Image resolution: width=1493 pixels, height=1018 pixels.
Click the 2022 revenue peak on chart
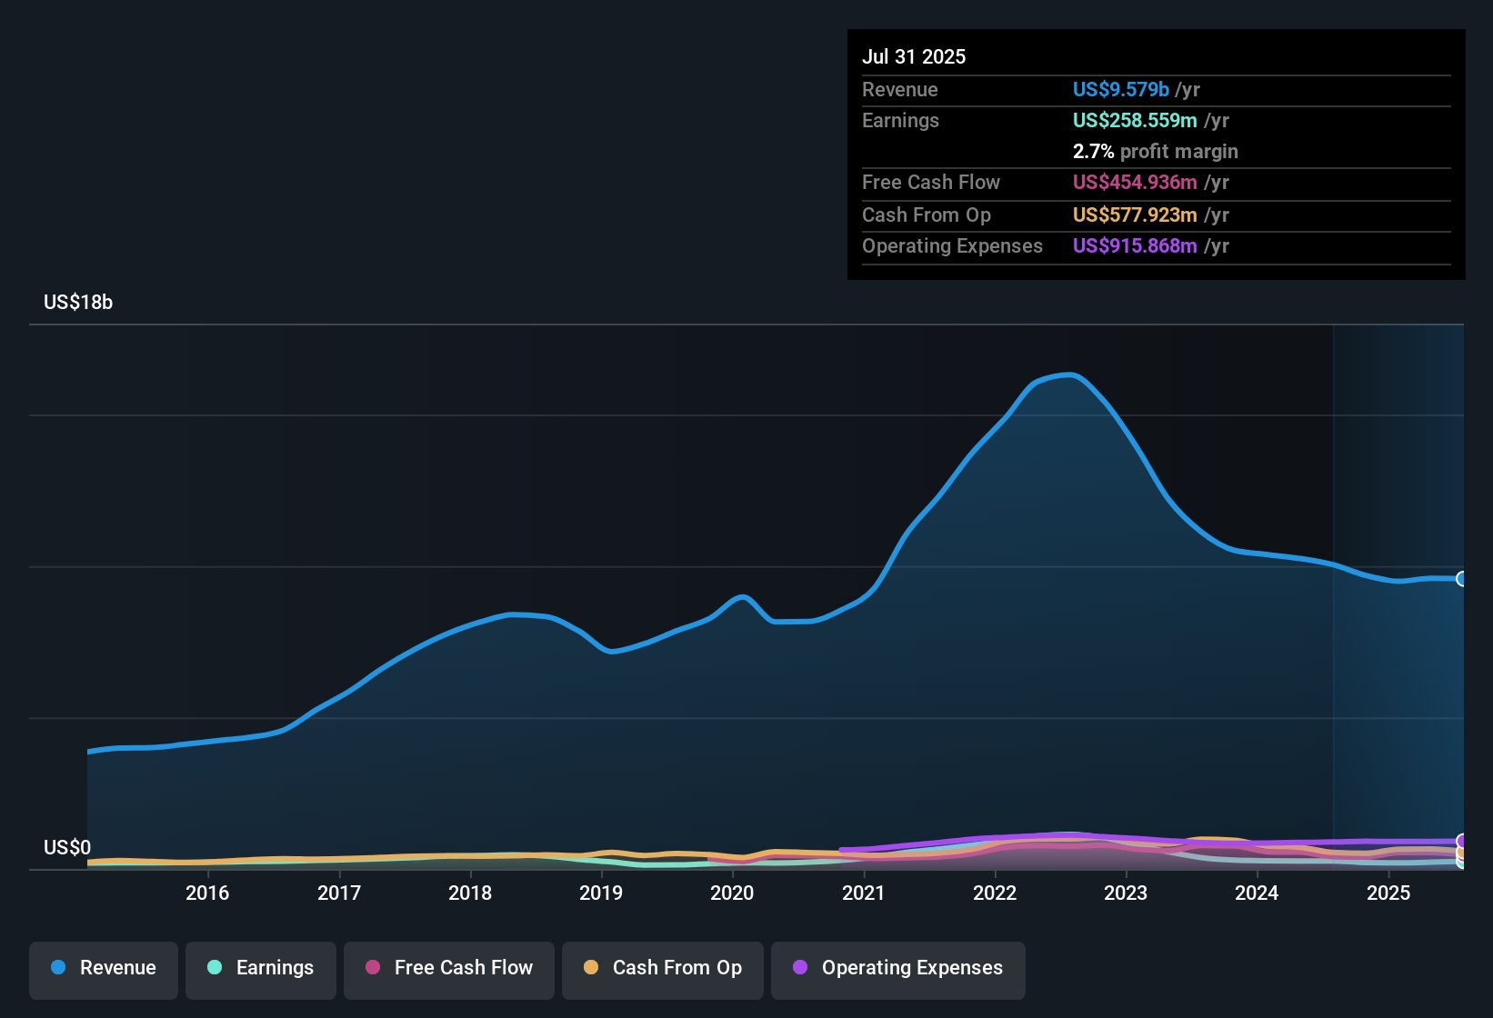pos(1064,374)
